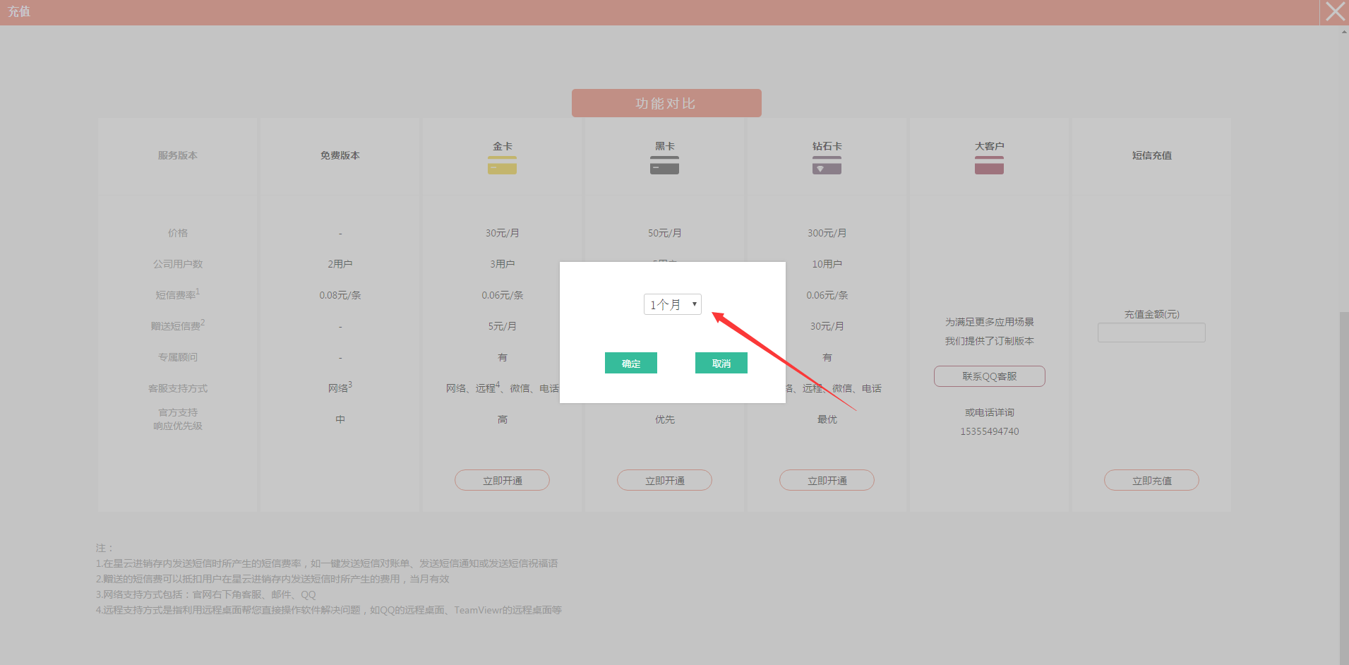Click the gold card (金卡) icon
Viewport: 1349px width, 665px height.
click(502, 166)
